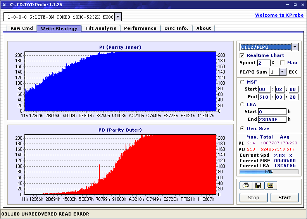
Task: Click the Current LBA value 13C6C5h
Action: (285, 166)
